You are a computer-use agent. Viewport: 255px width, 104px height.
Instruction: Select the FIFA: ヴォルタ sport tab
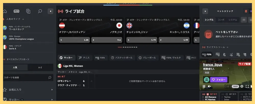172,58
